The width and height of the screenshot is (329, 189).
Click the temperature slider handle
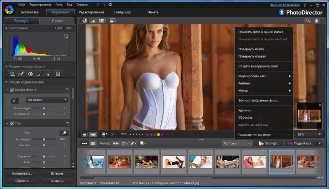[x=44, y=108]
